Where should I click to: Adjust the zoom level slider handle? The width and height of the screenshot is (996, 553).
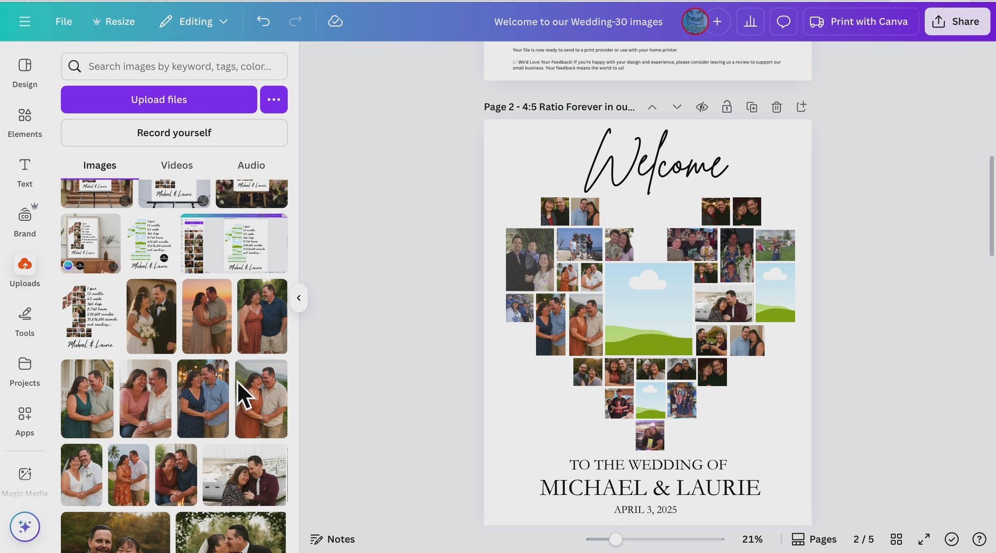click(x=616, y=539)
